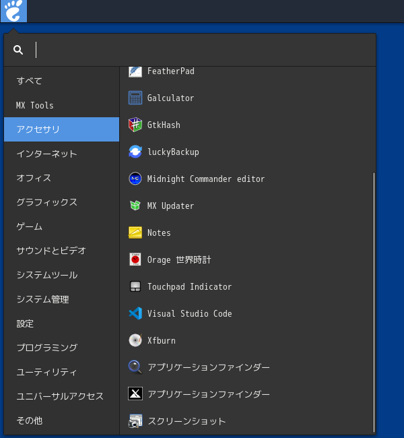This screenshot has width=404, height=438.
Task: Launch Orage 世界時計 via its clock icon
Action: click(135, 259)
